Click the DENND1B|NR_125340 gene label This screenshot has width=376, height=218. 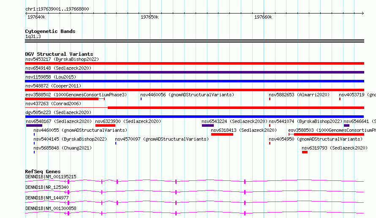coord(47,187)
